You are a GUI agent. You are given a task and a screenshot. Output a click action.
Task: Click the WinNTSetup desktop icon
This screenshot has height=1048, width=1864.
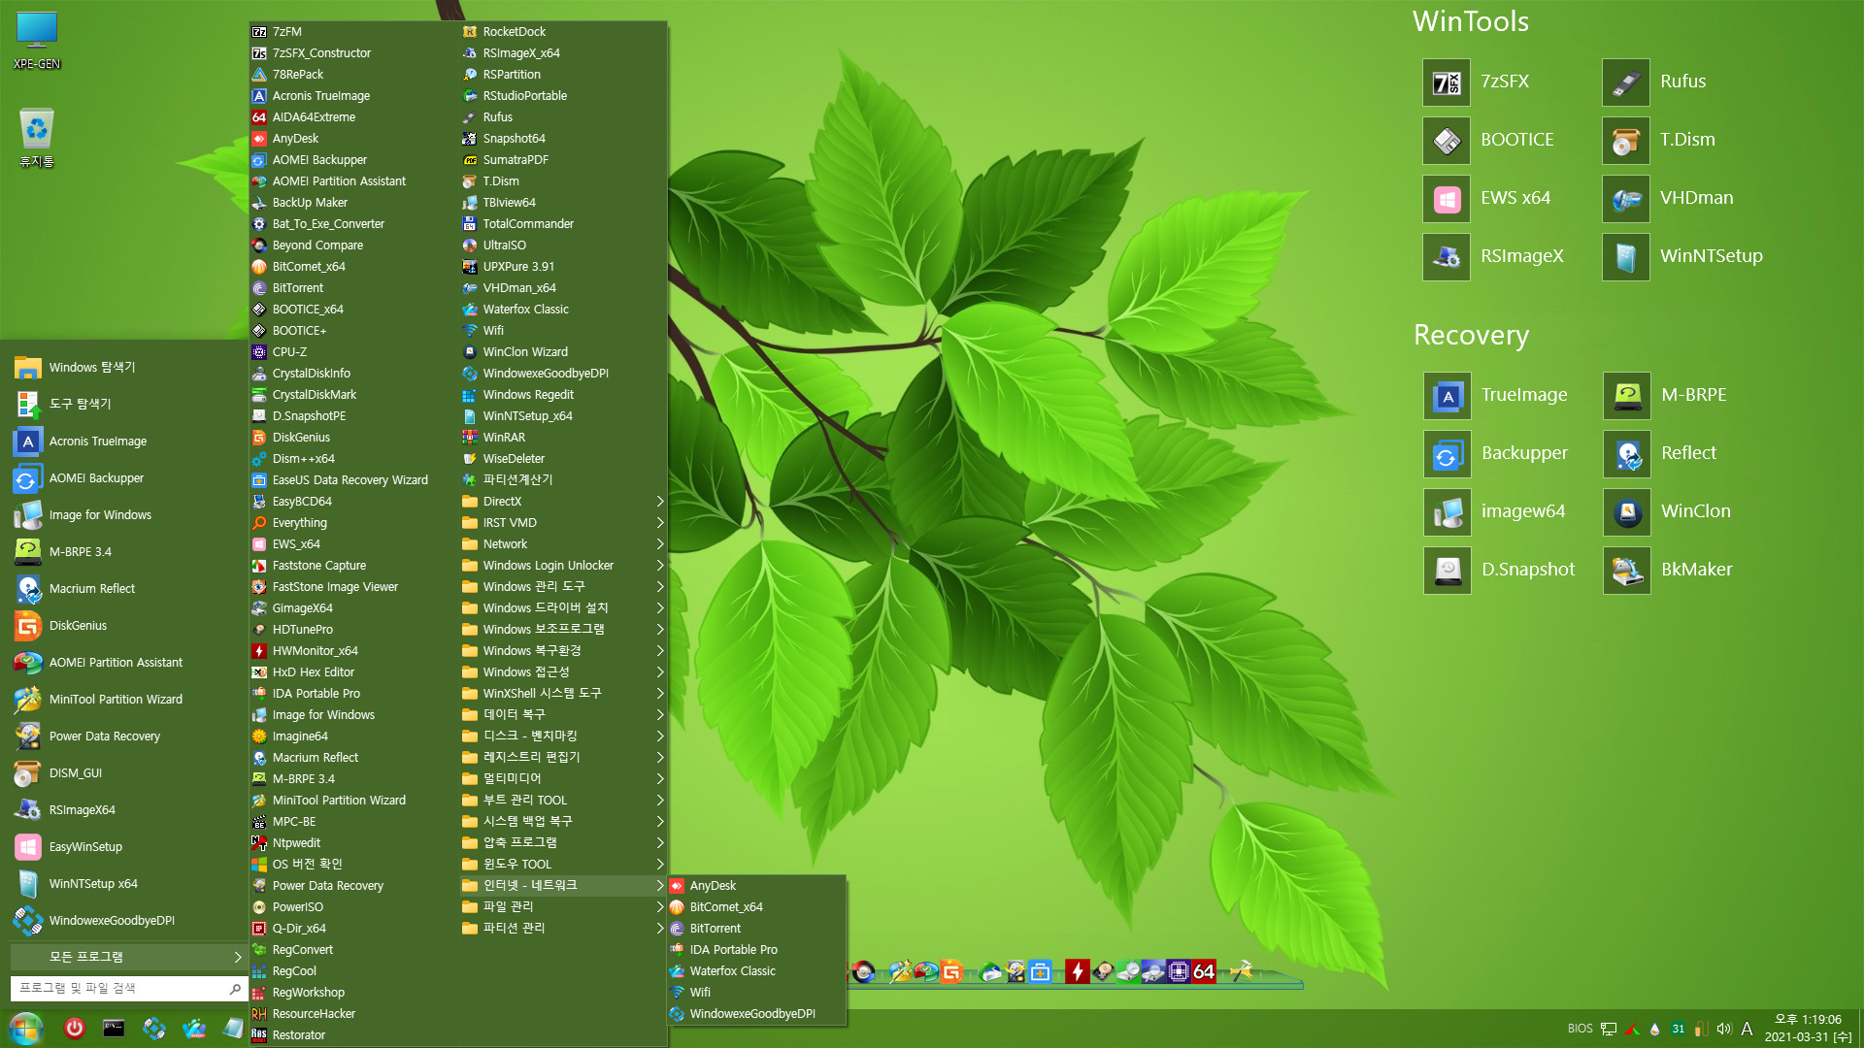(x=1626, y=257)
